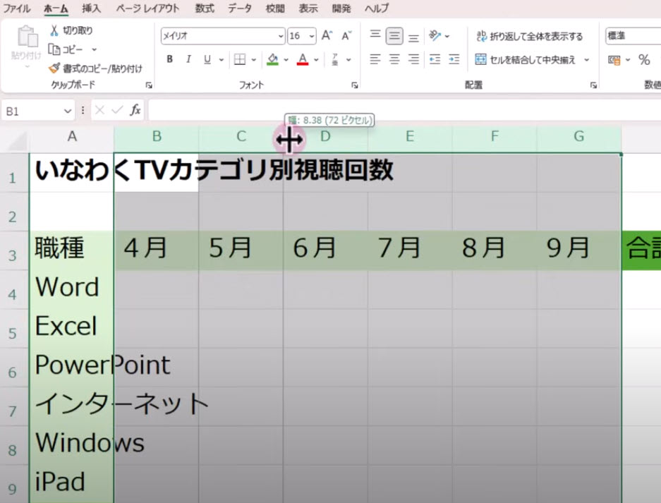Select column G header
Screen dimensions: 661x503
[578, 137]
